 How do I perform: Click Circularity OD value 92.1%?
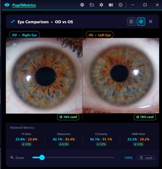point(95,139)
